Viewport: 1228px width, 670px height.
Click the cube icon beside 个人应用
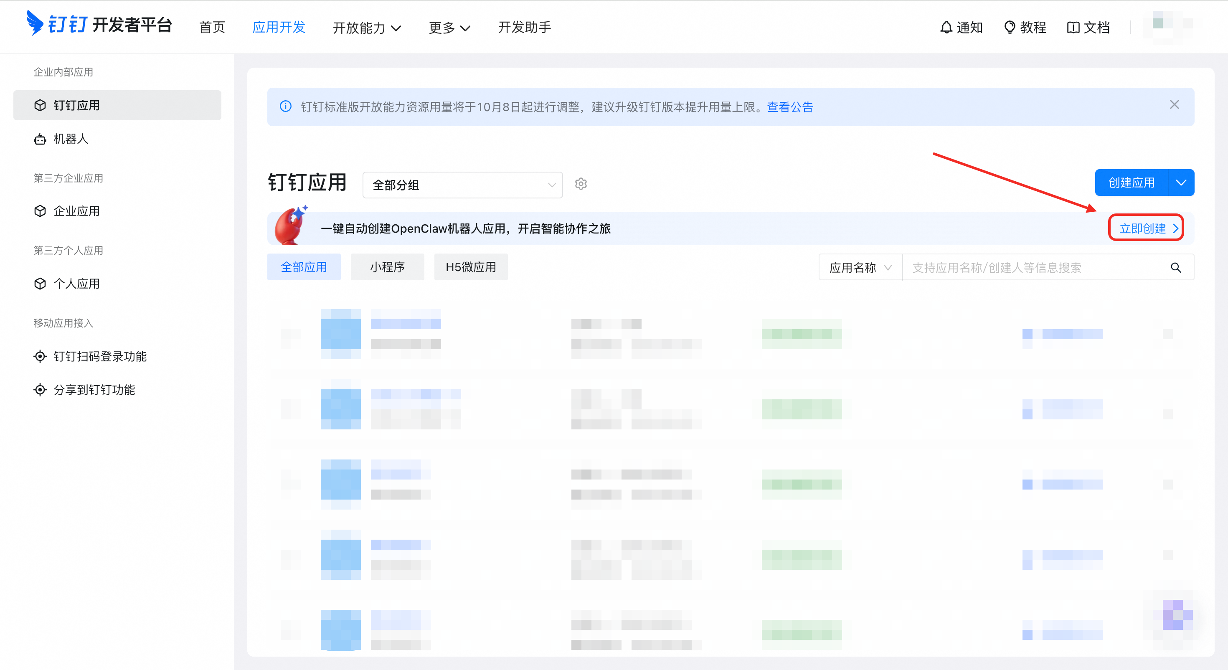(x=40, y=283)
